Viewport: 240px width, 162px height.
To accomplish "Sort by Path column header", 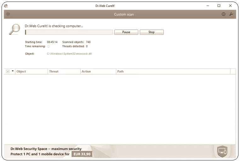I will (173, 71).
